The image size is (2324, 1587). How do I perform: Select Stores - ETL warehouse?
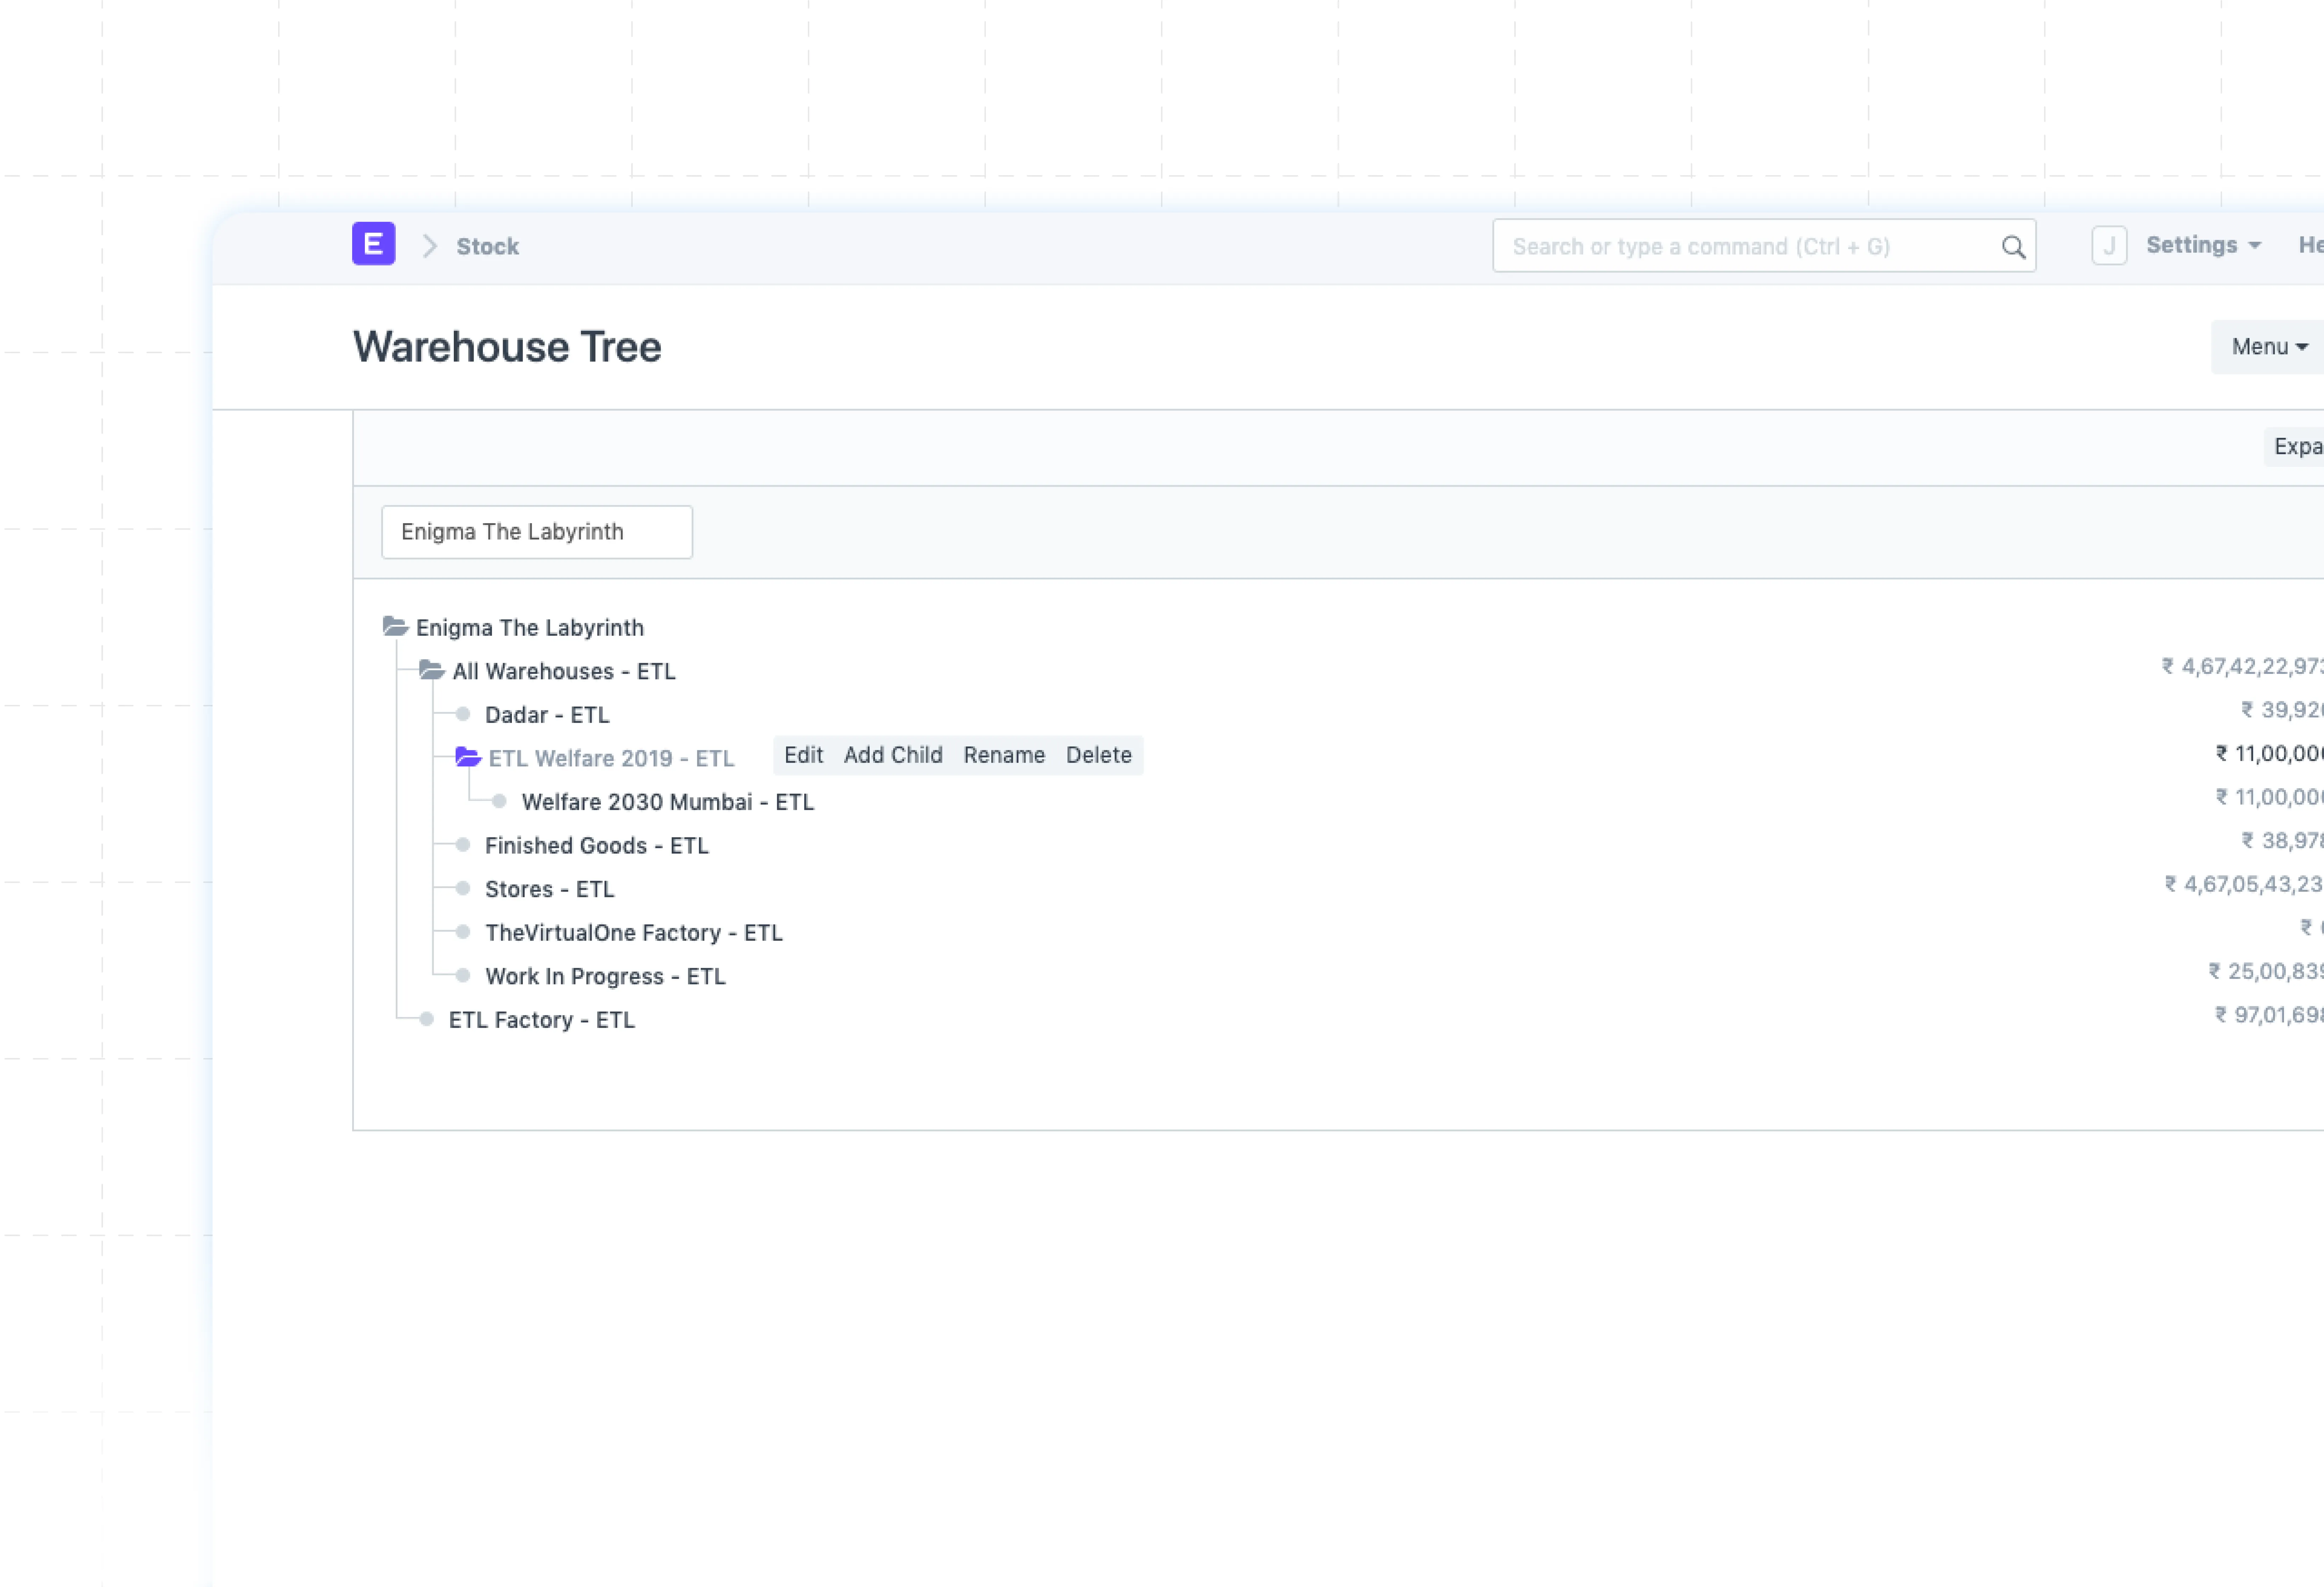pos(549,889)
